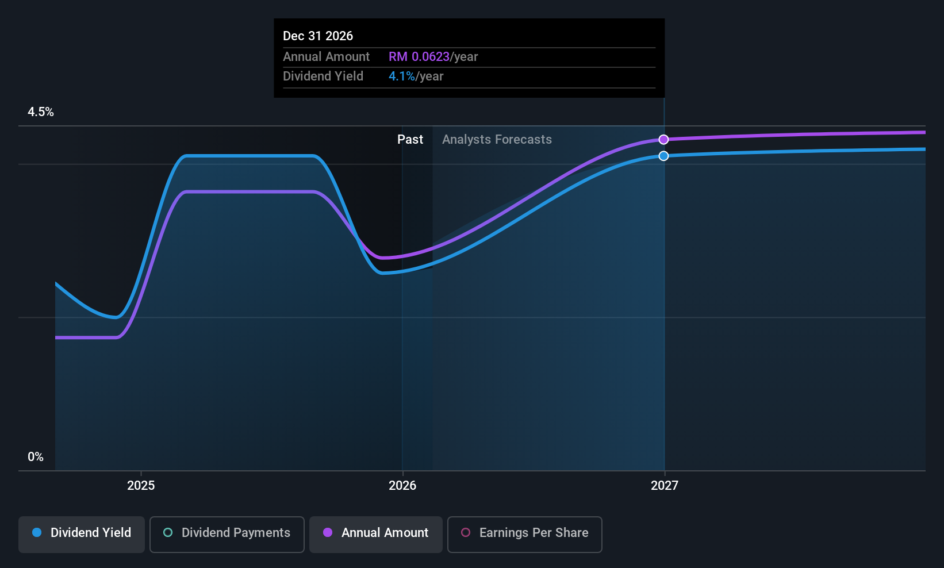The image size is (944, 568).
Task: Click the 'Dec 31 2026' tooltip date
Action: pos(318,36)
